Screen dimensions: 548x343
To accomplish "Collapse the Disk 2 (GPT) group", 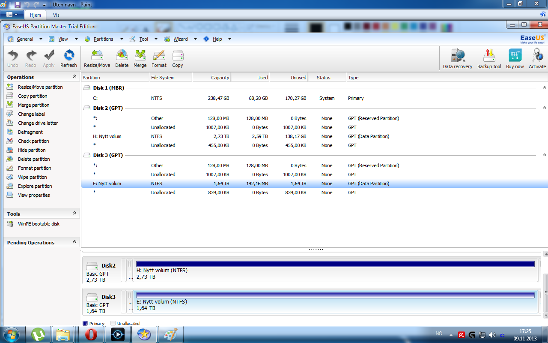I will point(545,108).
